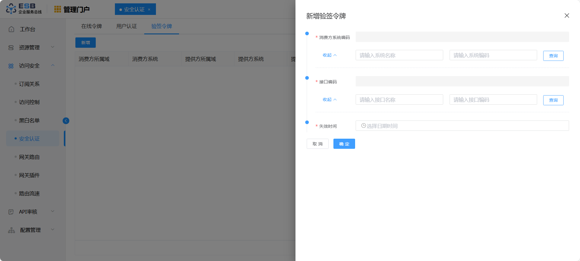Expand the 资源管理 menu chevron

point(53,47)
